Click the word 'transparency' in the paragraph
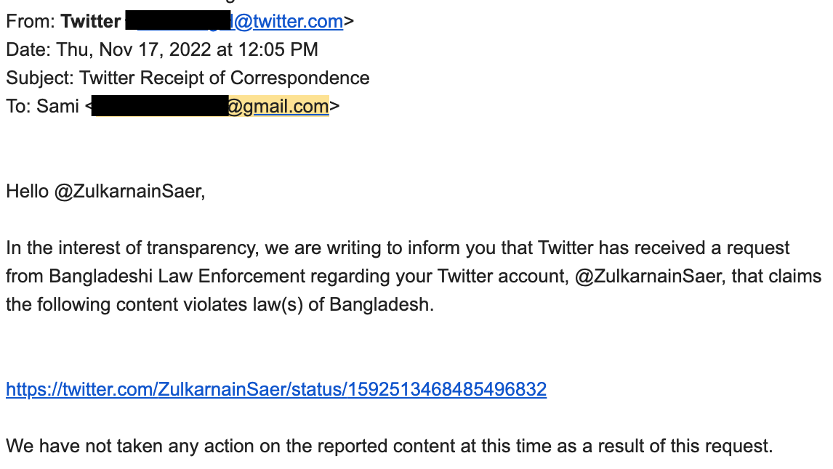The width and height of the screenshot is (833, 469). (202, 248)
